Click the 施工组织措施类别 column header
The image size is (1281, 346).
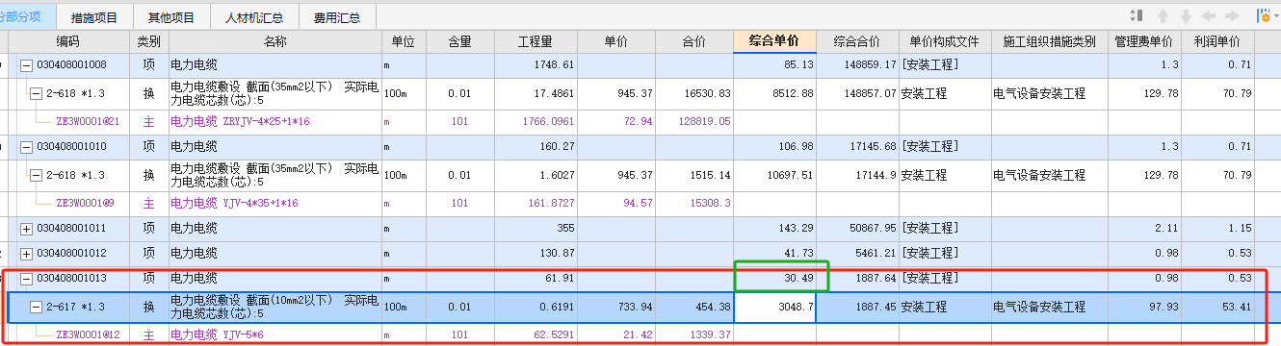1049,42
